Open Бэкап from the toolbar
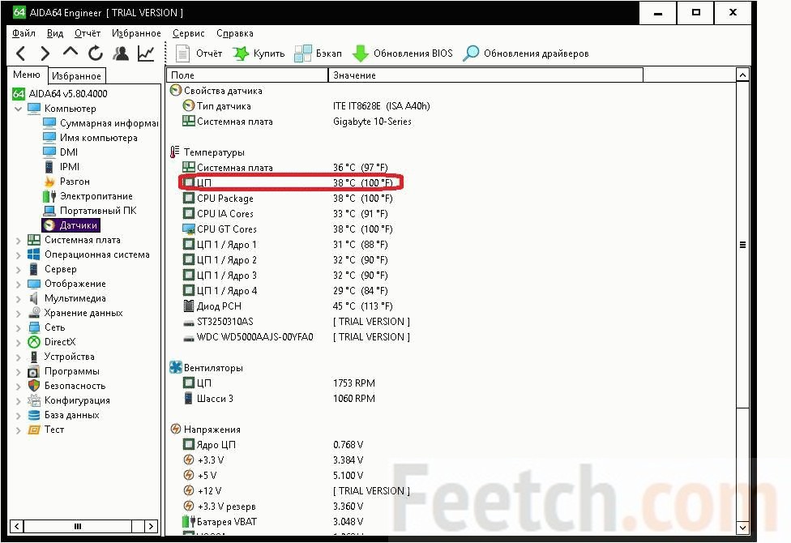 coord(318,53)
